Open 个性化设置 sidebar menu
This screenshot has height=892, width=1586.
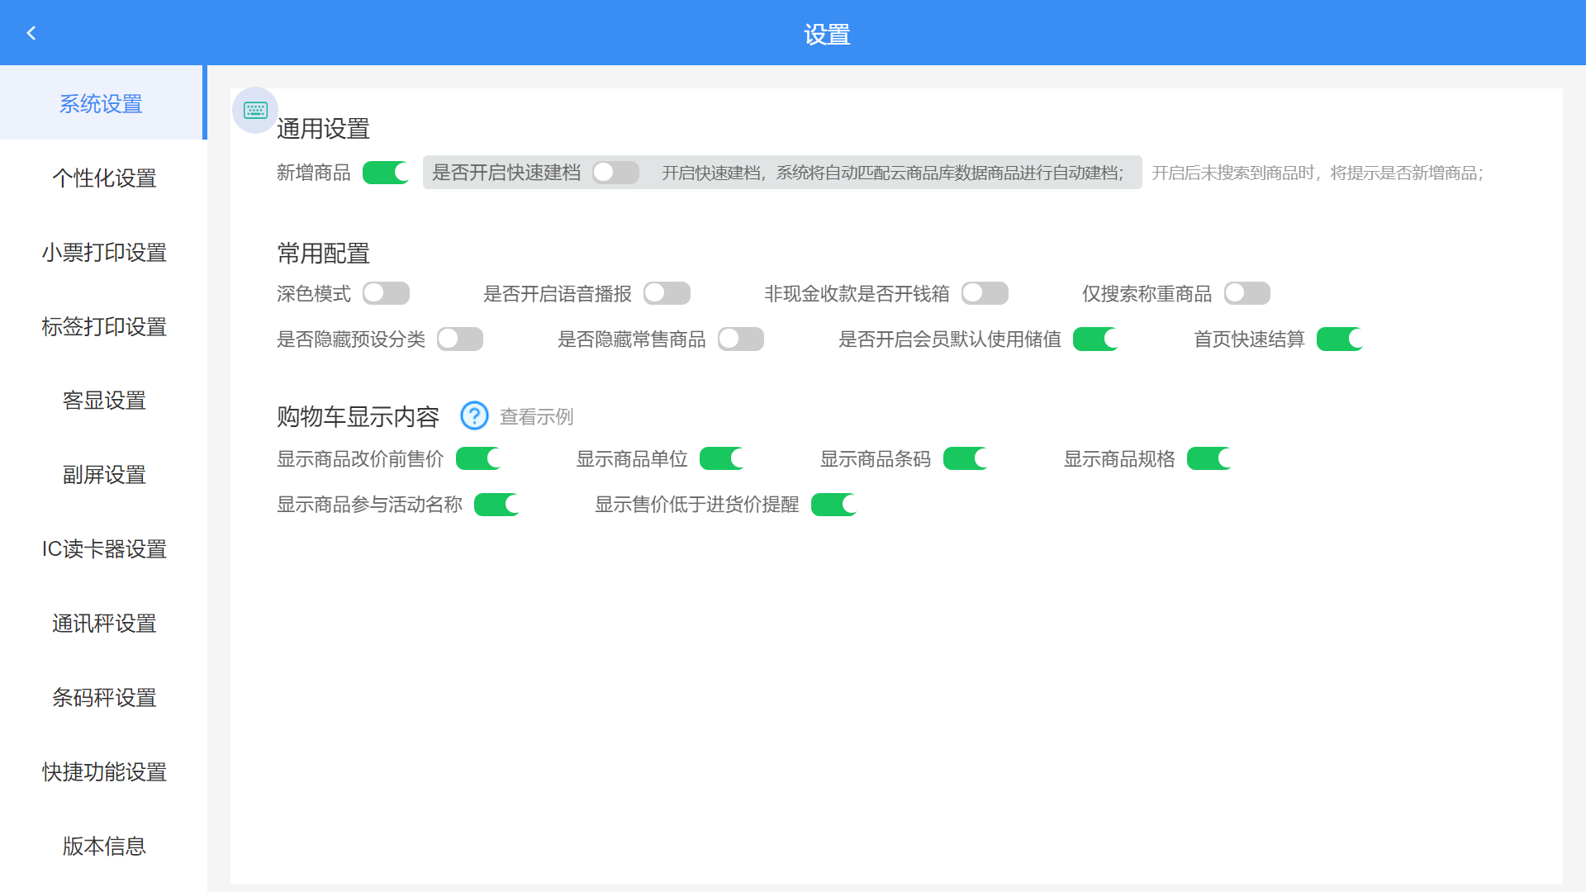click(x=104, y=178)
